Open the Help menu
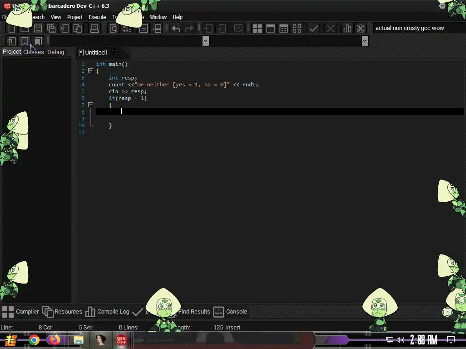 click(x=177, y=17)
